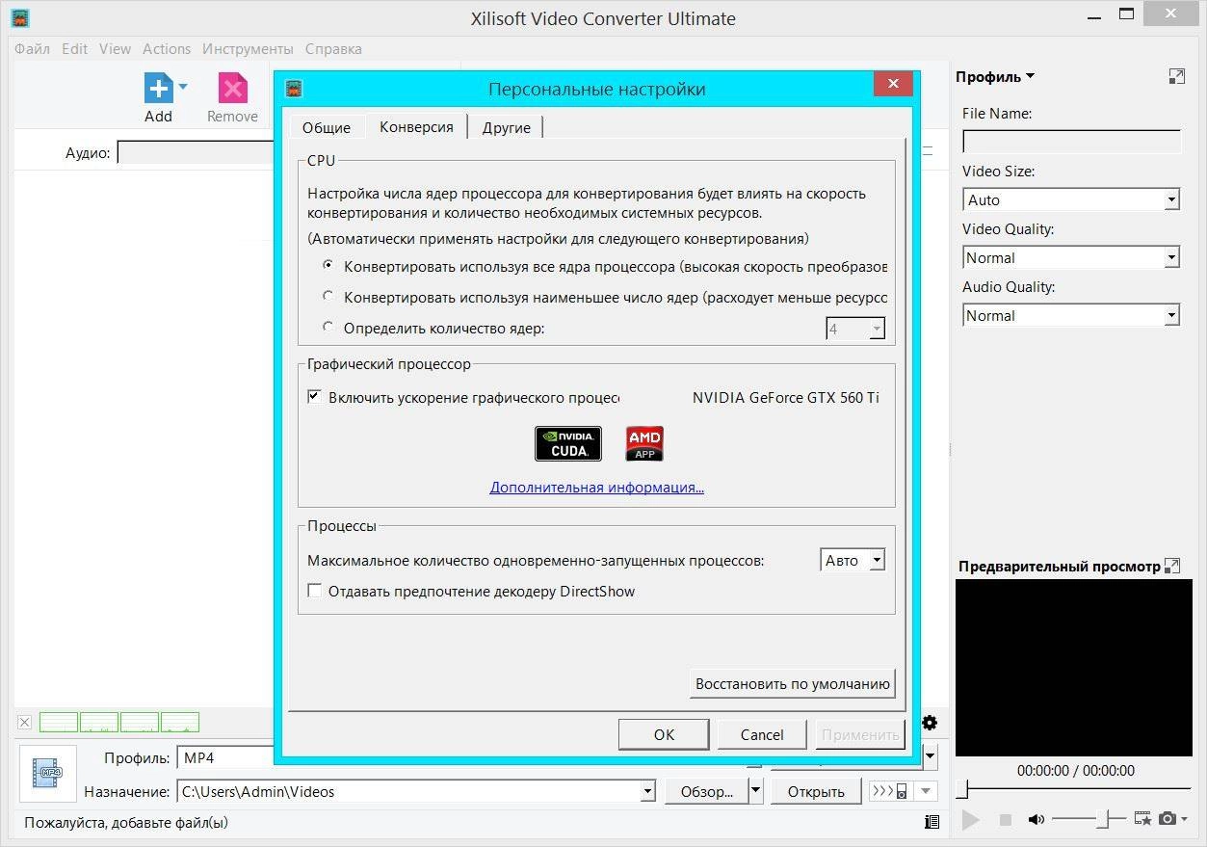Click the NVIDIA CUDA logo
Viewport: 1207px width, 847px height.
pos(568,443)
